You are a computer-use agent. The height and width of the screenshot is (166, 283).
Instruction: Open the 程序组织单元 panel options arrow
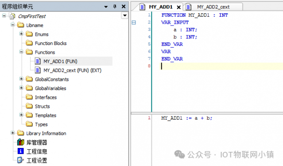pos(106,7)
